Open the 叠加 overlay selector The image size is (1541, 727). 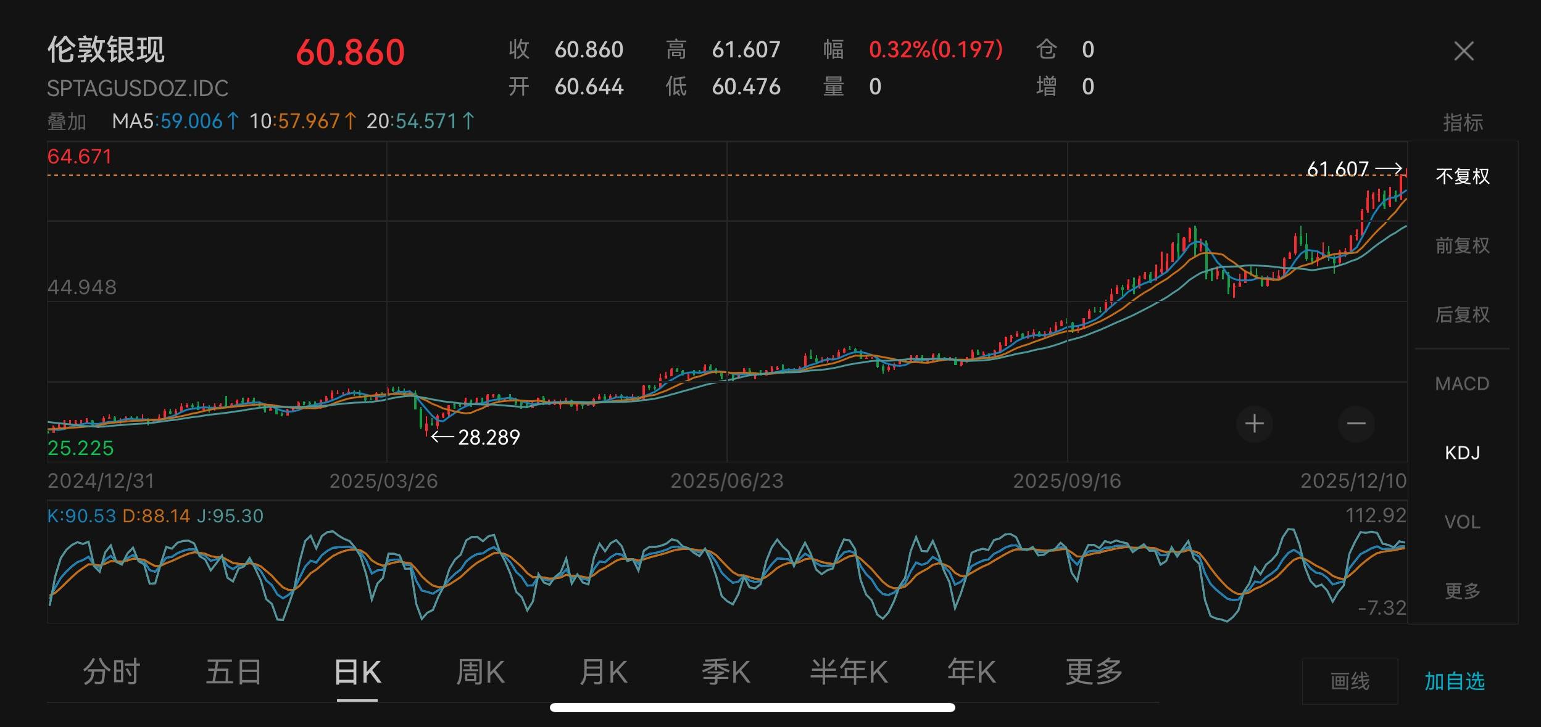point(64,121)
